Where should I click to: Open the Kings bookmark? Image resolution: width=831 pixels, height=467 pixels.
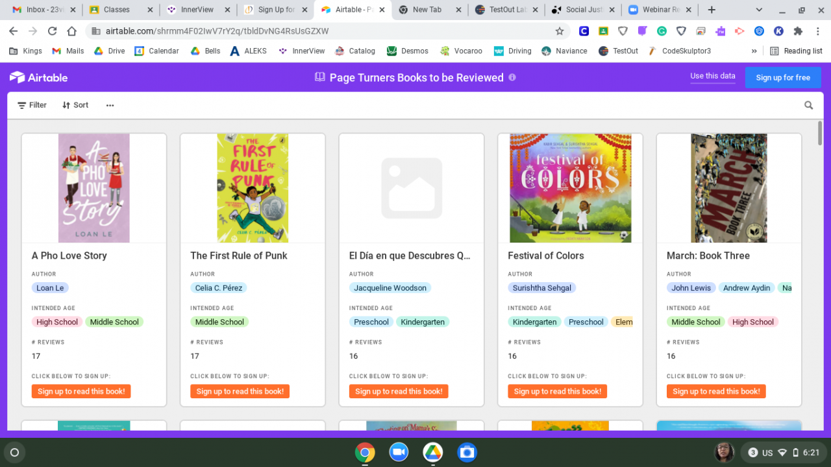(x=26, y=51)
